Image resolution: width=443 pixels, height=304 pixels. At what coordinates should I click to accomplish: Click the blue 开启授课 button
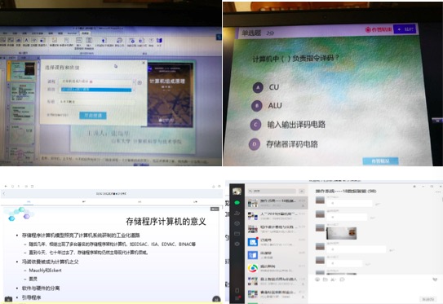[x=93, y=116]
